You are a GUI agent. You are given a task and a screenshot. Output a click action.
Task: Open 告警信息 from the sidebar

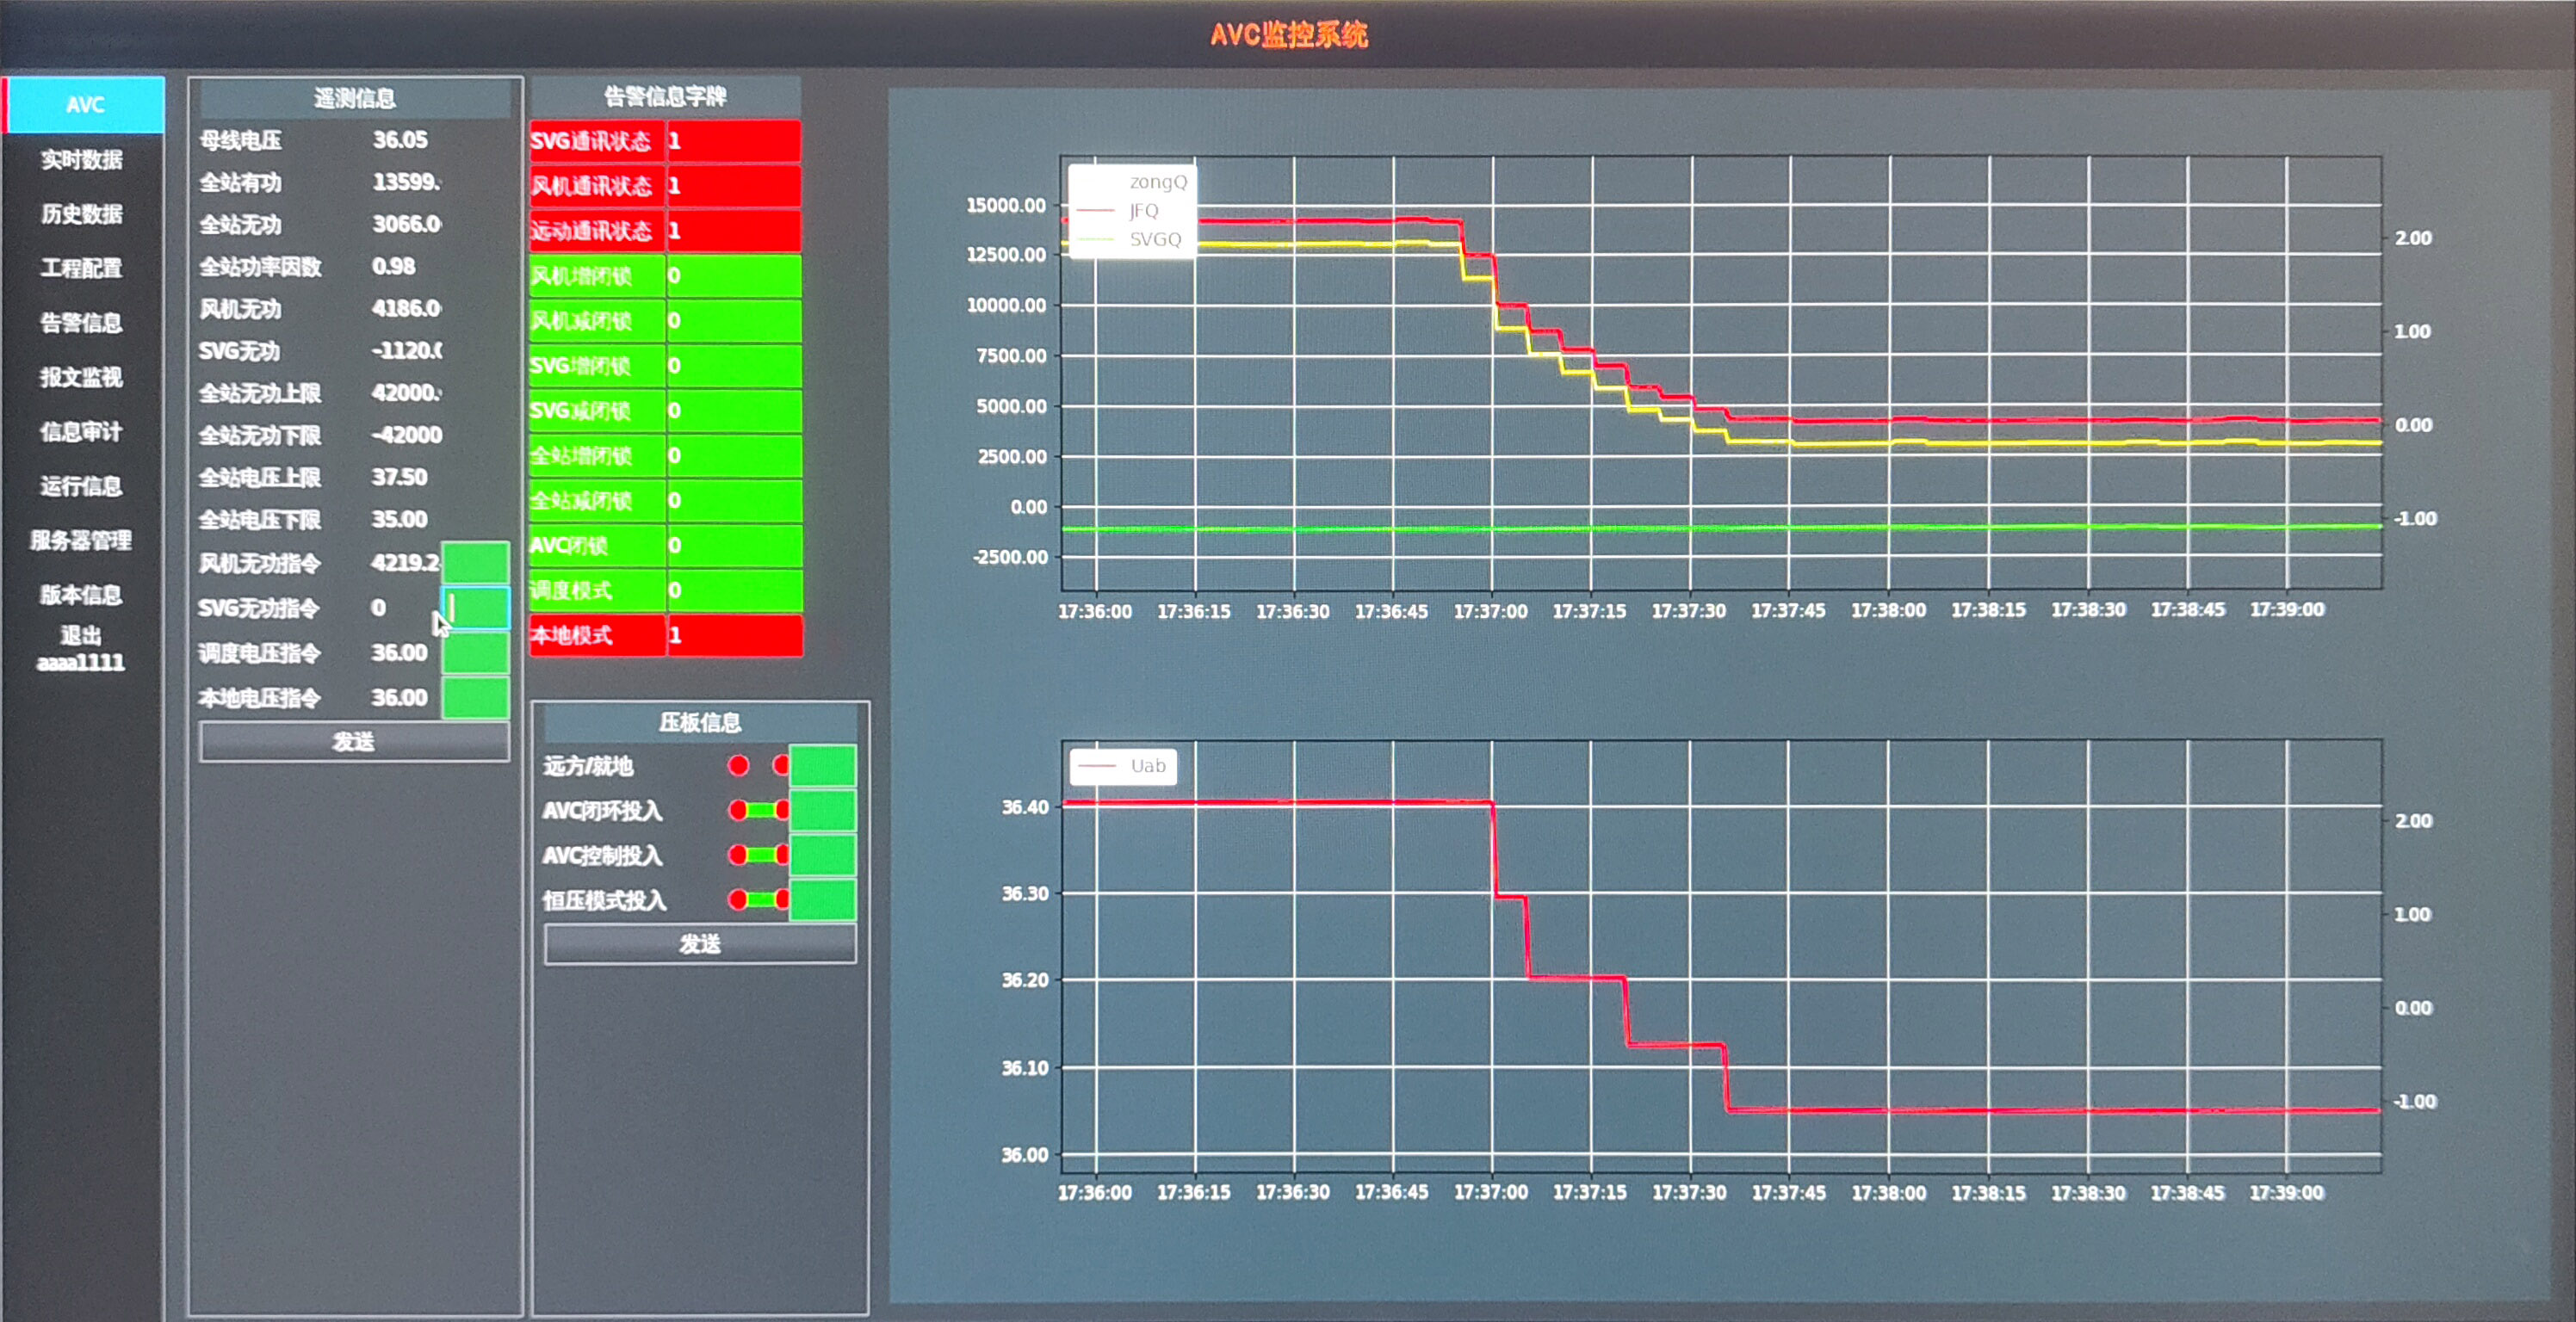point(82,323)
